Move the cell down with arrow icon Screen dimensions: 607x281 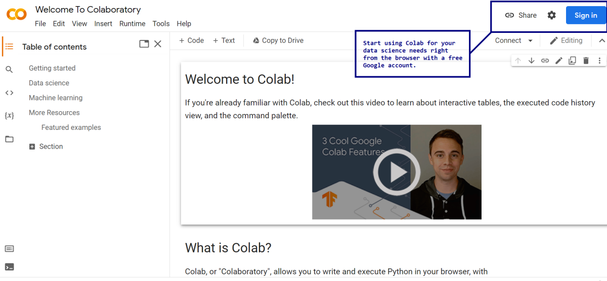[x=532, y=61]
